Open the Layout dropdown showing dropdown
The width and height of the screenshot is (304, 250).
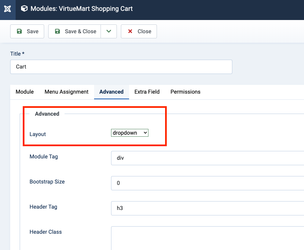[x=130, y=133]
